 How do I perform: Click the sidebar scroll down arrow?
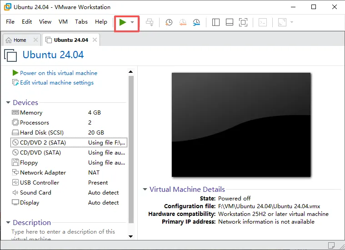[131, 236]
